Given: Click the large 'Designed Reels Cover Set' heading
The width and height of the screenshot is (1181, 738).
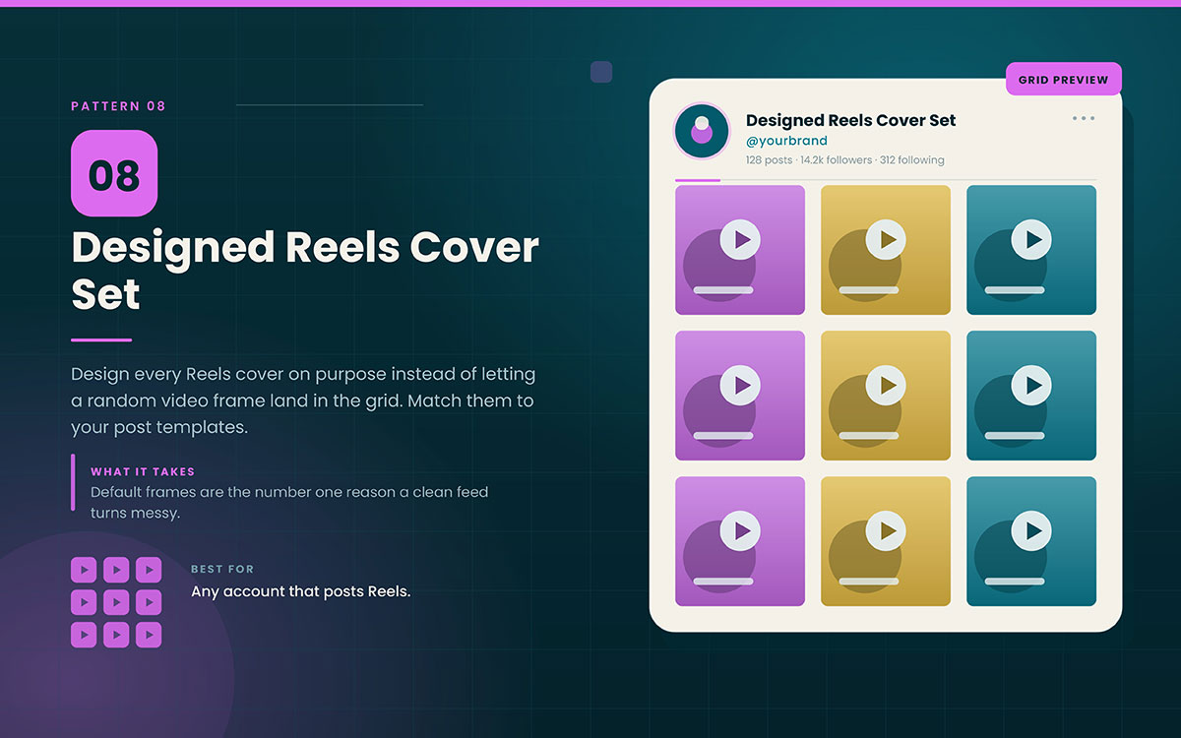Looking at the screenshot, I should pyautogui.click(x=305, y=271).
